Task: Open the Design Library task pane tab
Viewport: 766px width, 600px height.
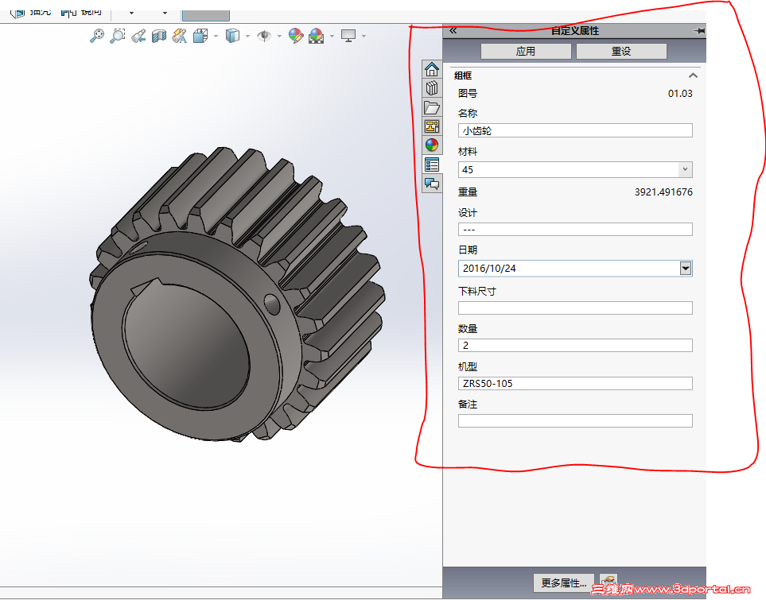Action: (x=432, y=88)
